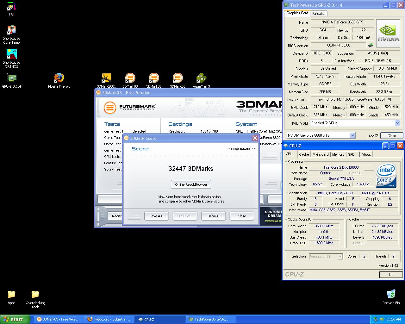
Task: Click the taskbar clock showing 11:26 AM
Action: tap(393, 319)
